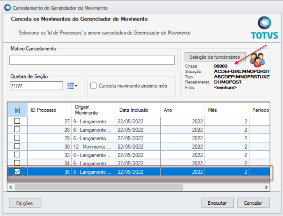This screenshot has width=283, height=216.
Task: Toggle the [x] select-all column header
Action: 17,110
